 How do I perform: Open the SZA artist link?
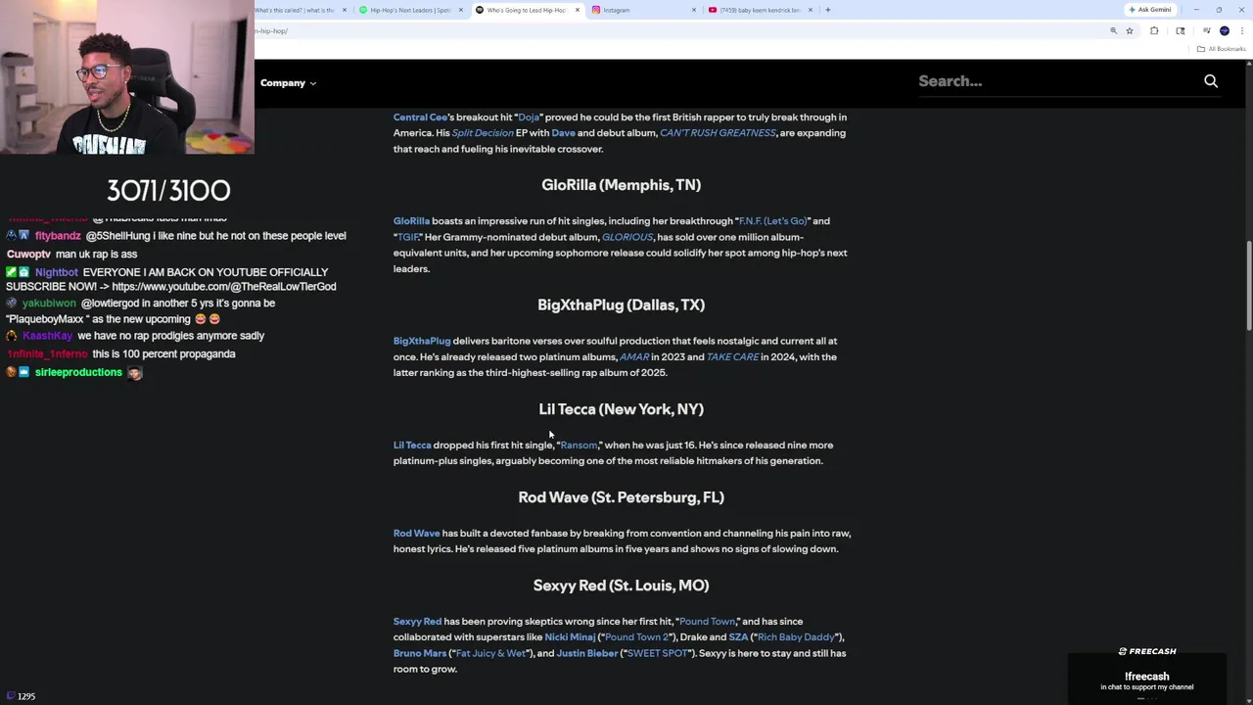(738, 637)
